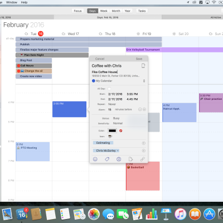Click the Wi-Fi icon in the menu bar
223x223 pixels.
click(214, 2)
